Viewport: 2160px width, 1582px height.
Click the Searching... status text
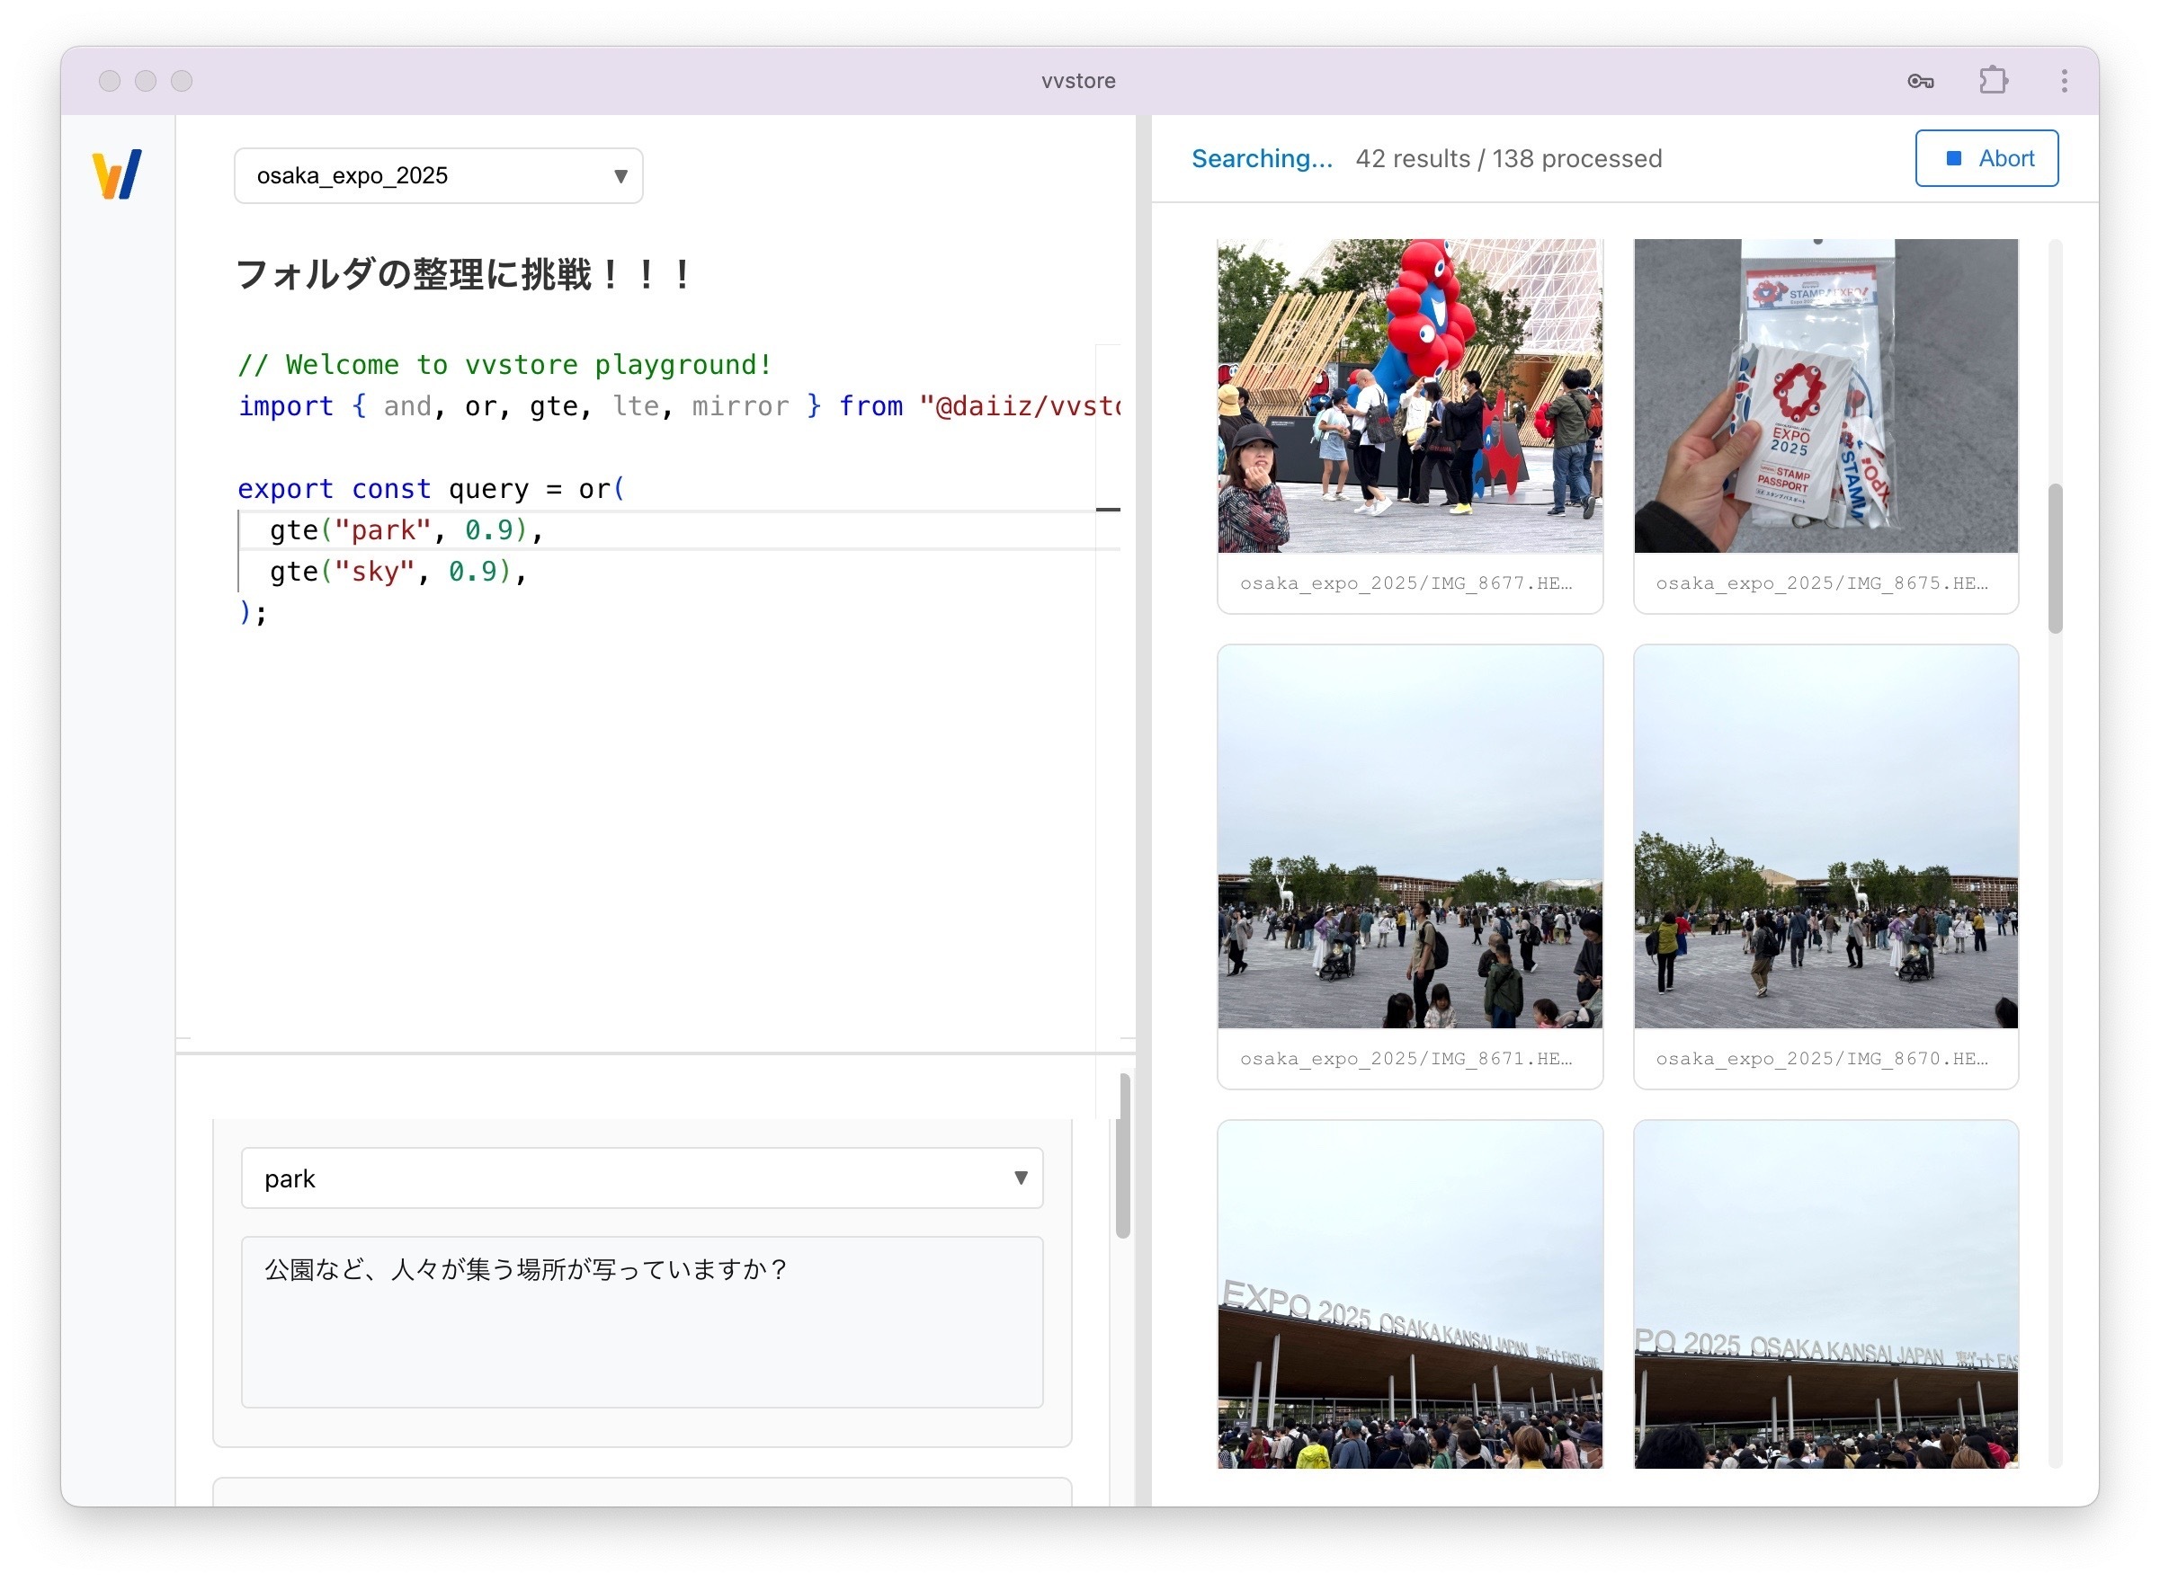(1261, 159)
